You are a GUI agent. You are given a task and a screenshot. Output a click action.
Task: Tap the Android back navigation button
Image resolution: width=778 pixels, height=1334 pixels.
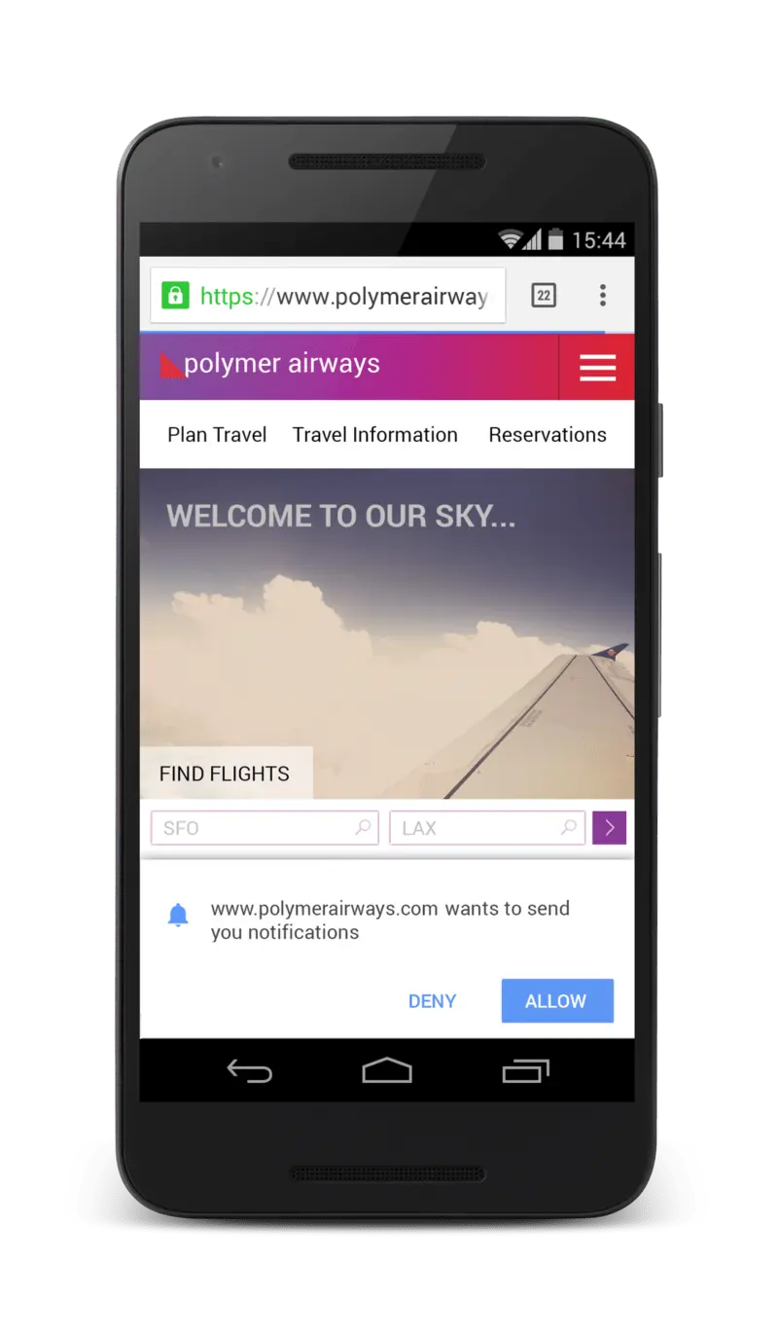click(249, 1071)
